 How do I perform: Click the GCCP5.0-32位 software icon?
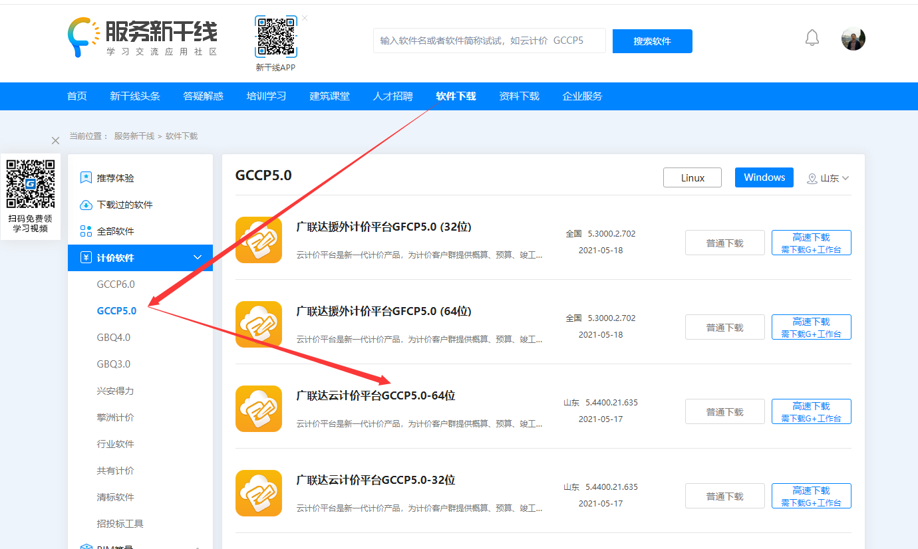259,493
